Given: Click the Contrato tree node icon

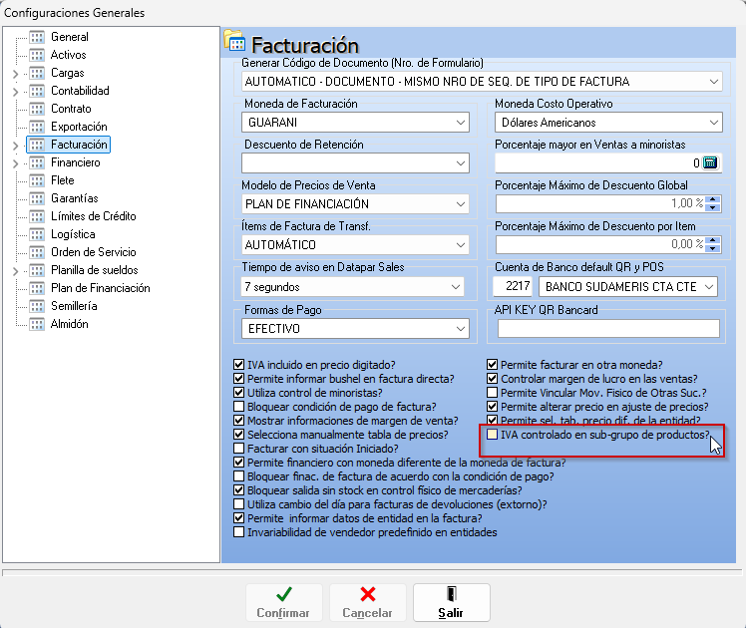Looking at the screenshot, I should [x=37, y=109].
